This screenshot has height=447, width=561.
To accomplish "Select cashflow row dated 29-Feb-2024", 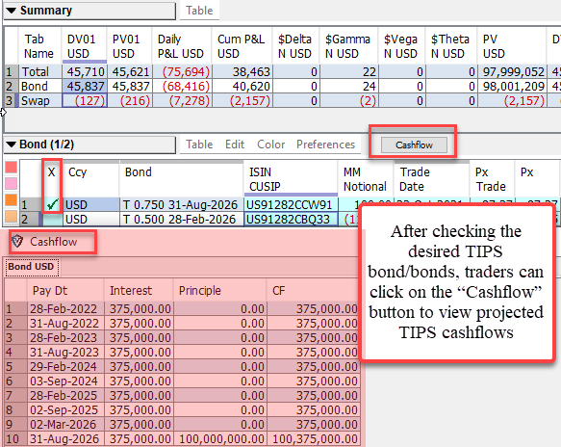I will [183, 367].
